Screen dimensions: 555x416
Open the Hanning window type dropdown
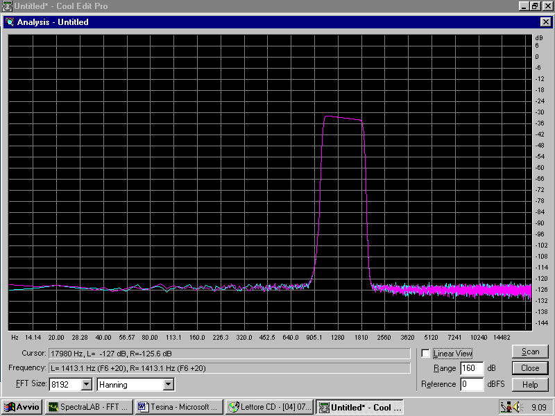coord(169,384)
